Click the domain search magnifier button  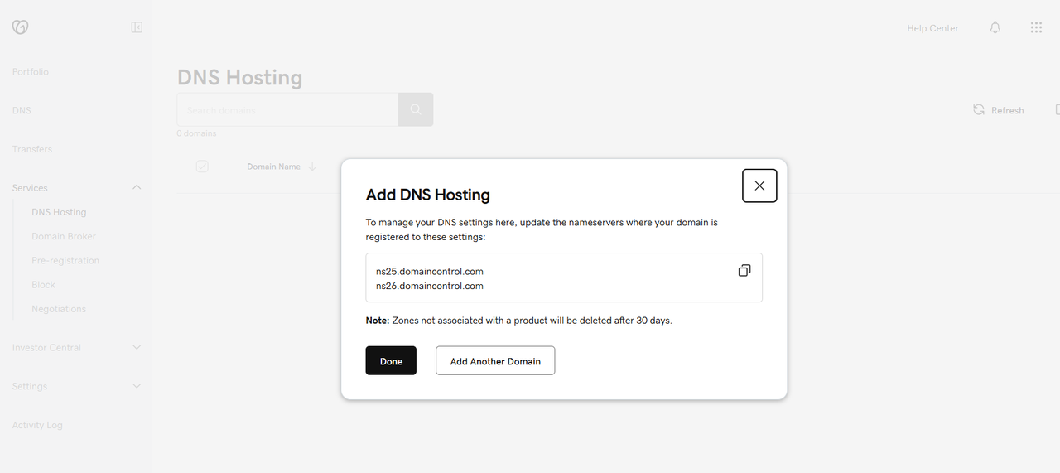pyautogui.click(x=416, y=109)
